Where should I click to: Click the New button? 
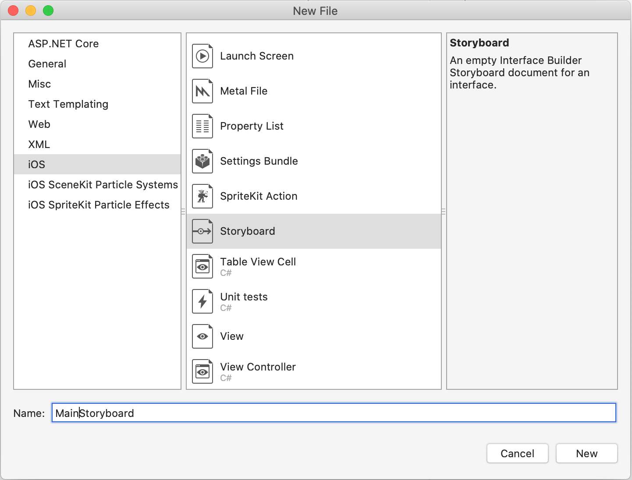[586, 453]
